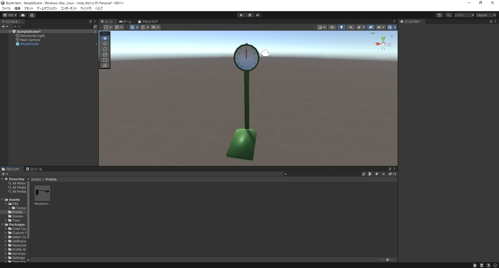Open the undo history clock icon
The image size is (499, 268).
[440, 15]
